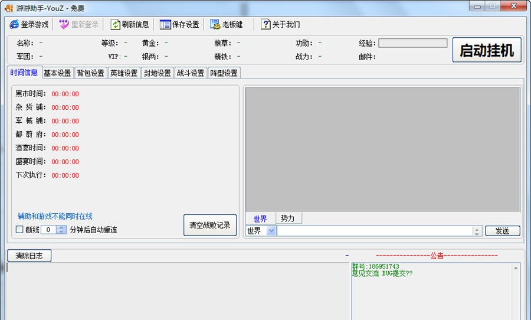Click the 群号:186951743 announcement text

click(x=376, y=266)
